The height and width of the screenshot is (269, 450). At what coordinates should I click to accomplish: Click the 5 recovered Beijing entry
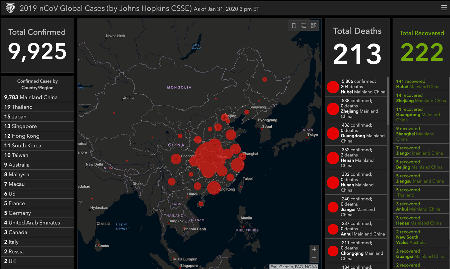click(x=420, y=165)
